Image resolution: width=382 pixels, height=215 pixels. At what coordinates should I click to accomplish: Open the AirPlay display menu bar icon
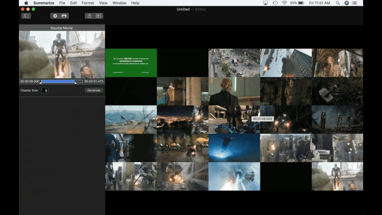265,3
